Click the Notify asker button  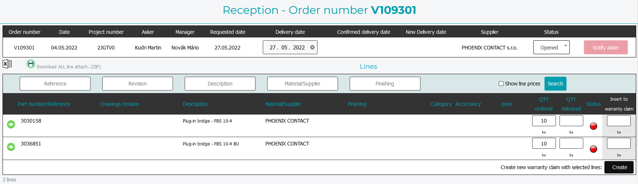(x=606, y=47)
